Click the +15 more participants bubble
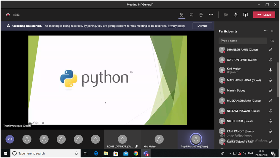The height and width of the screenshot is (158, 280). [10, 139]
